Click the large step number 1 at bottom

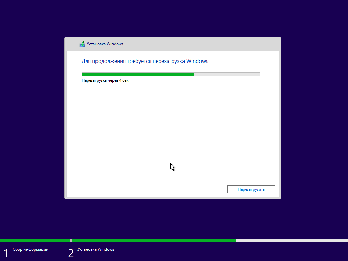pyautogui.click(x=6, y=254)
